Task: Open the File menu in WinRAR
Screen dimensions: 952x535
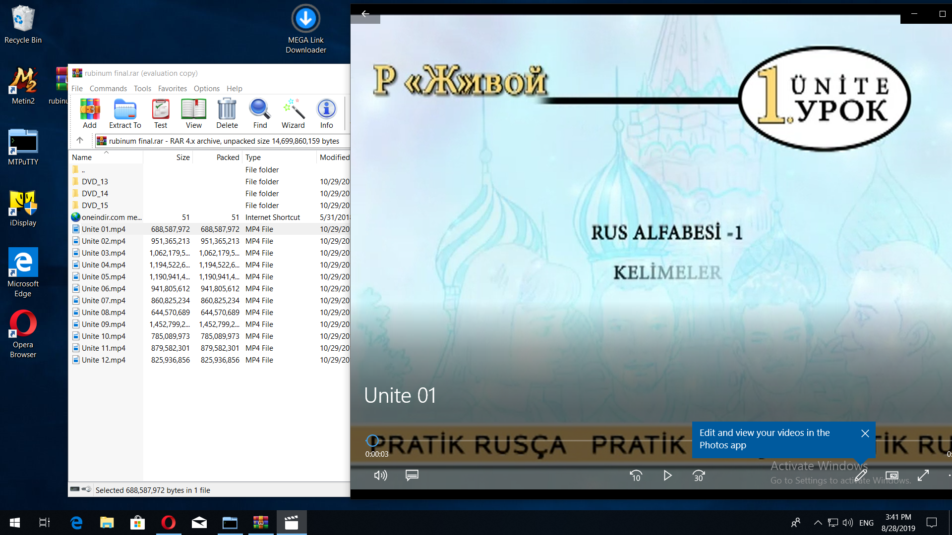Action: coord(77,88)
